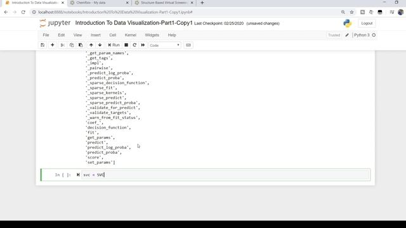
Task: Click the site information icon in address bar
Action: click(34, 12)
